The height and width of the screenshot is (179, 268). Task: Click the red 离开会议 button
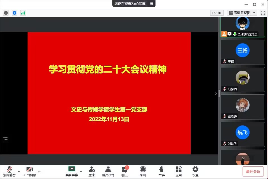(x=253, y=171)
